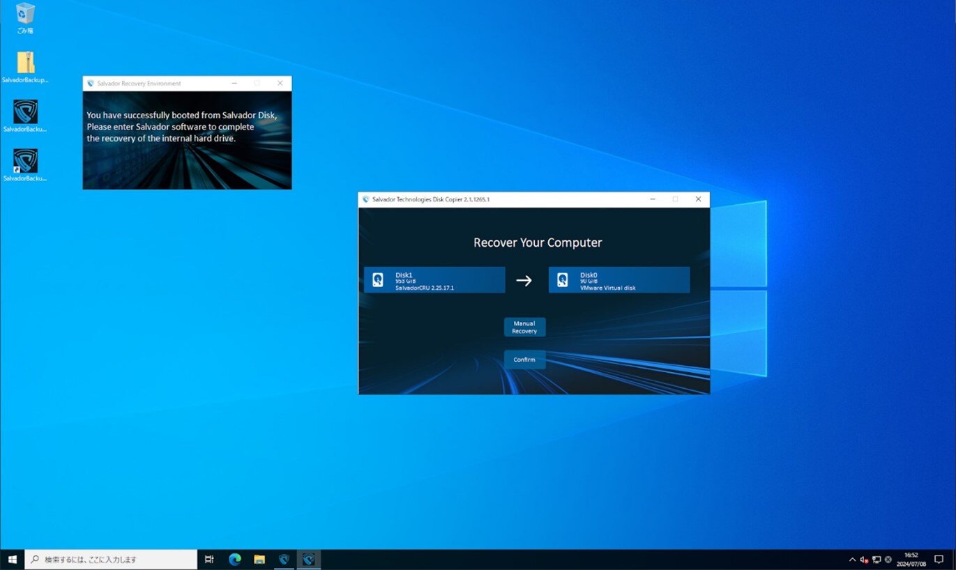Minimize the Disk Copier window
The image size is (956, 570).
coord(653,199)
